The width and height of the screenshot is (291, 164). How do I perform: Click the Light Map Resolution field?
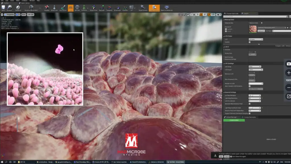255,98
